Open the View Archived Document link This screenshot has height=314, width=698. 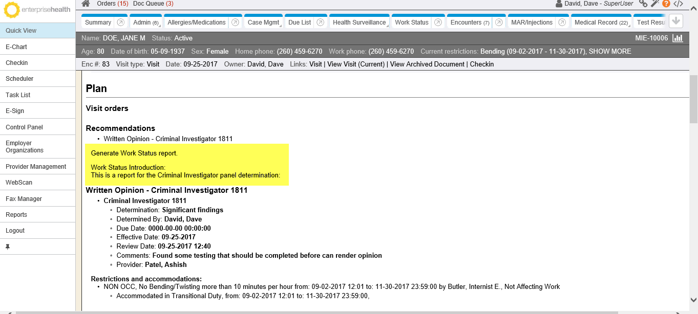tap(427, 64)
